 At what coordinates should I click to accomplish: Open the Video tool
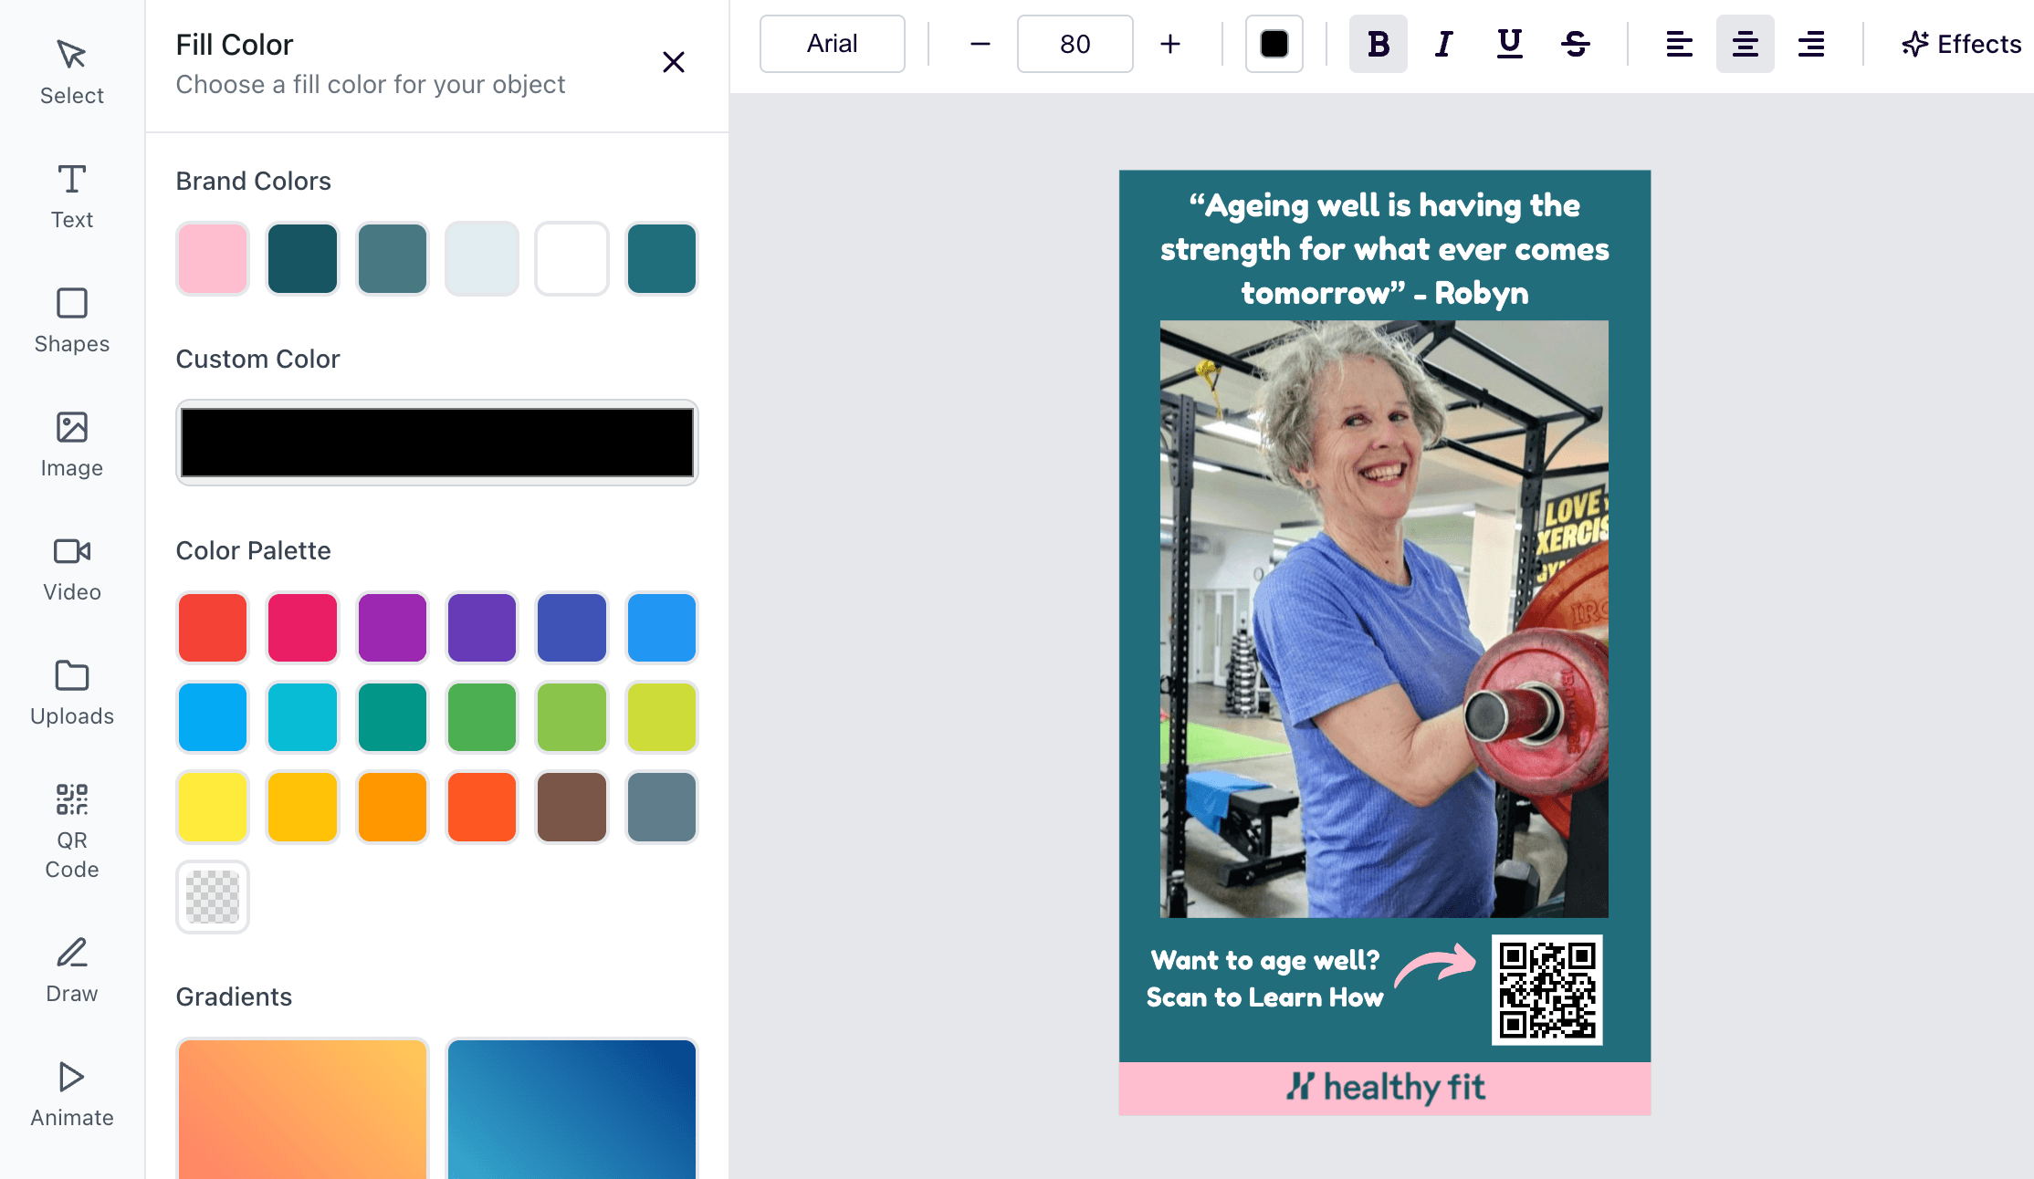[x=71, y=569]
